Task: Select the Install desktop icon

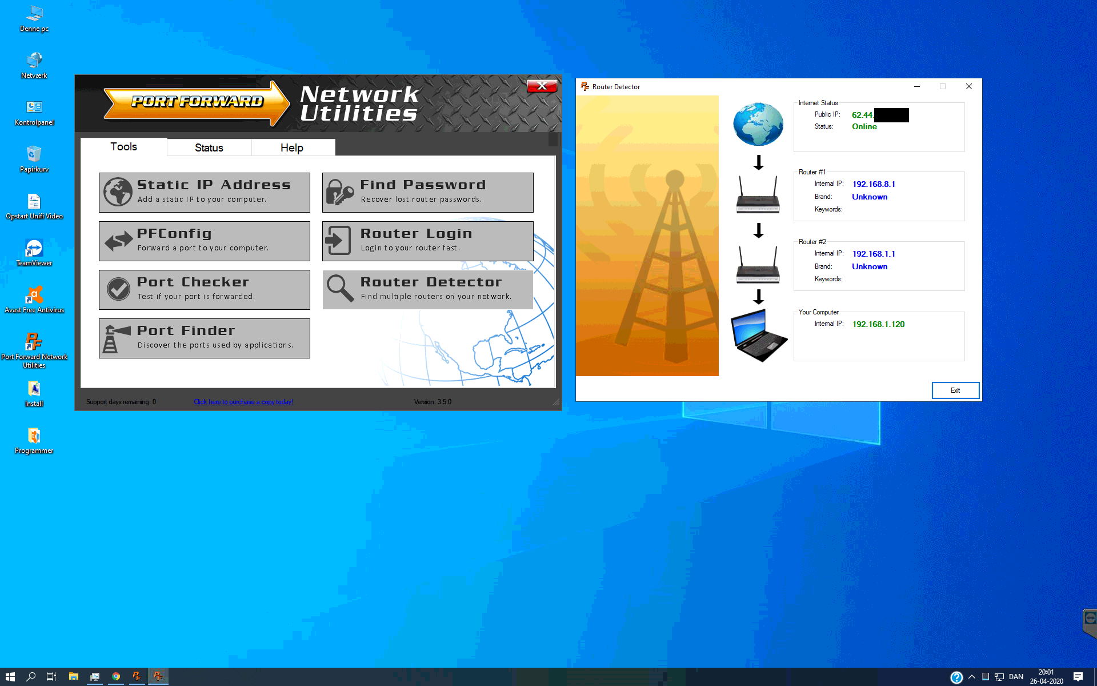Action: tap(34, 393)
